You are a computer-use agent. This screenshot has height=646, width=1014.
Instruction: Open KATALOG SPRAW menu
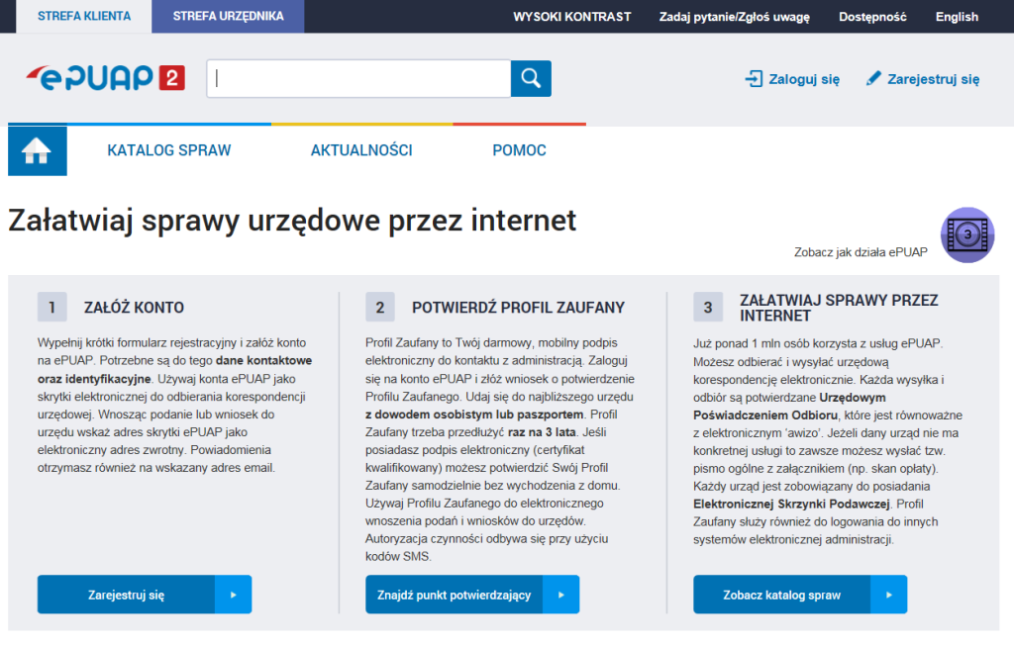click(x=168, y=150)
